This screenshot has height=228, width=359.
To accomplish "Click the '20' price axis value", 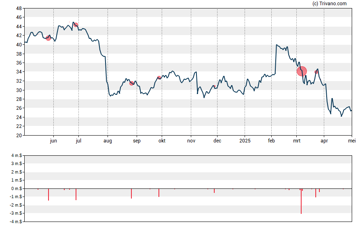I will [19, 135].
